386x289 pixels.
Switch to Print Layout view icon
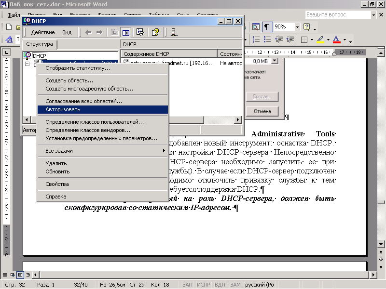tap(20, 275)
